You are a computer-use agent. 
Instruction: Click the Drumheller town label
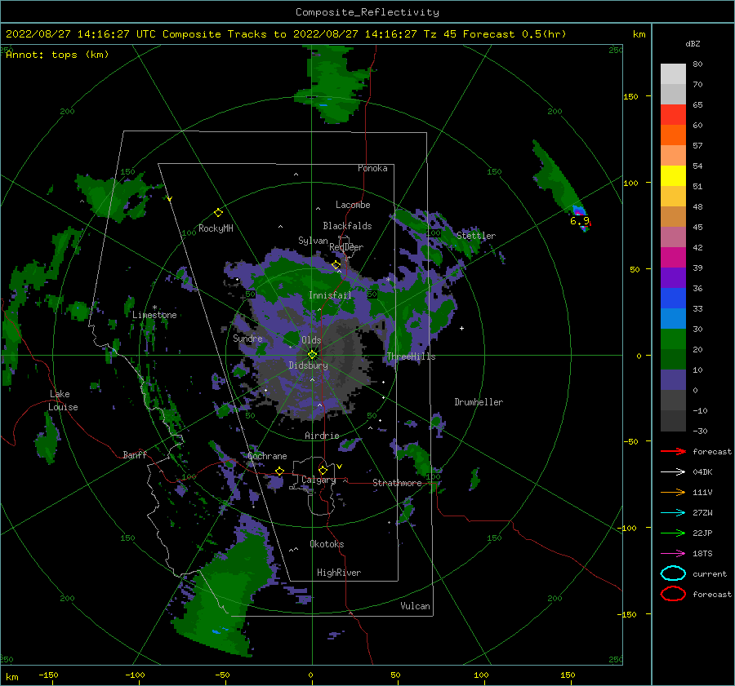pyautogui.click(x=479, y=402)
